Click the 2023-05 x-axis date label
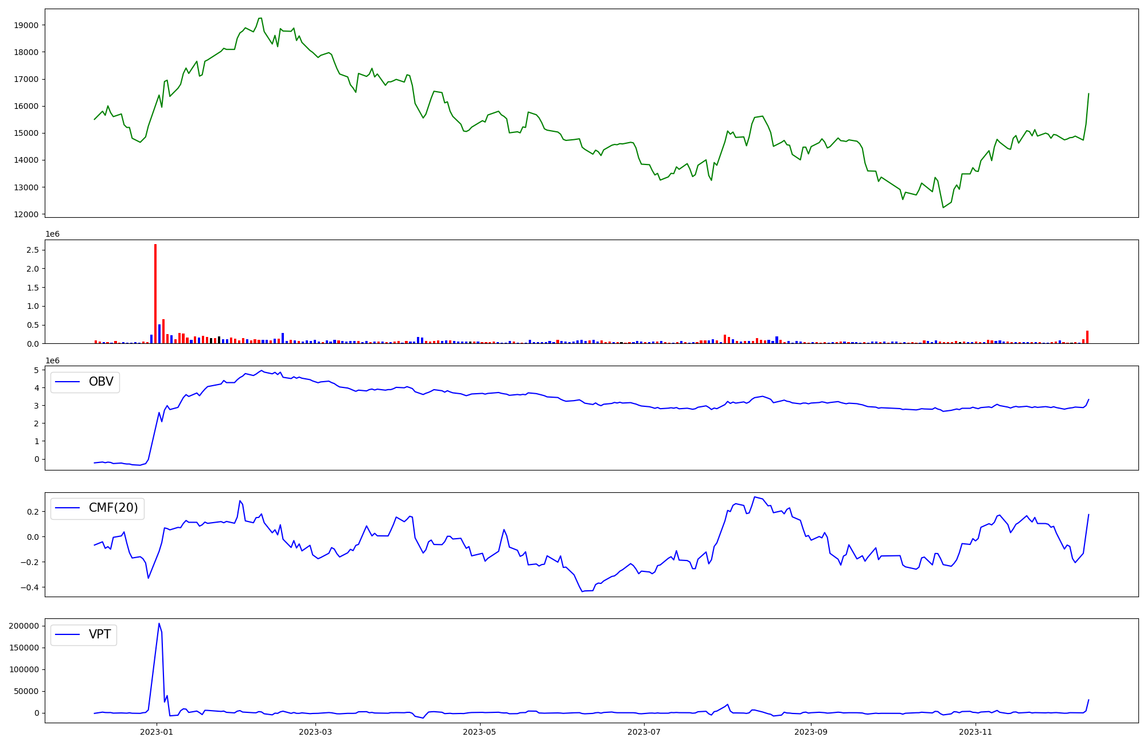The height and width of the screenshot is (745, 1147). tap(479, 732)
